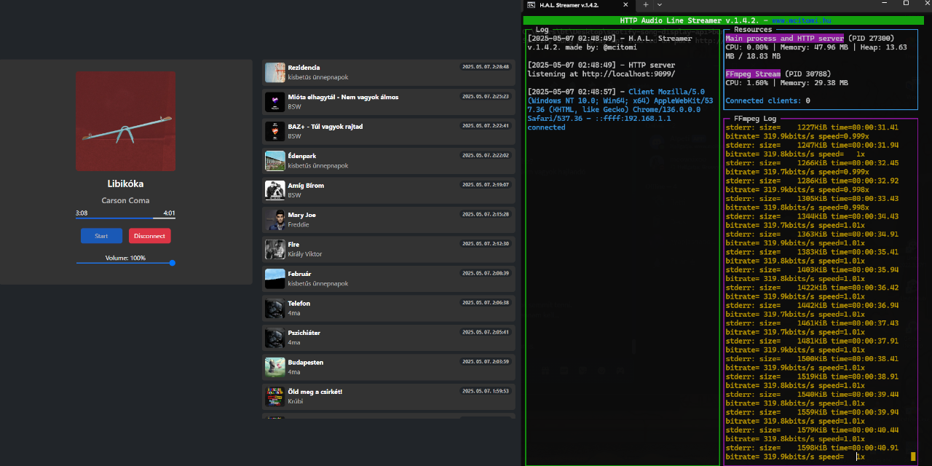Click the BAZ+ track cover icon
Screen dimensions: 932x466
(x=275, y=131)
